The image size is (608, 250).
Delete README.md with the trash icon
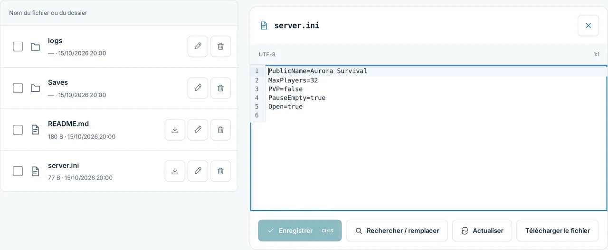220,130
